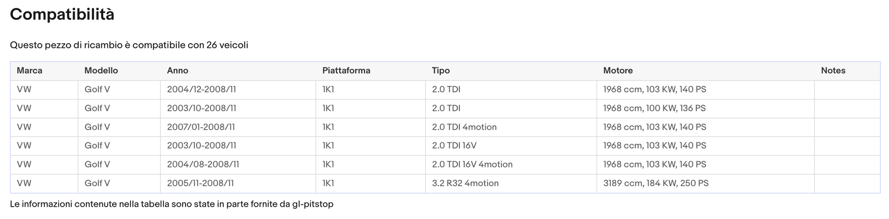Click the compatible with 26 veicoli text
Viewport: 889px width, 219px height.
tap(129, 45)
